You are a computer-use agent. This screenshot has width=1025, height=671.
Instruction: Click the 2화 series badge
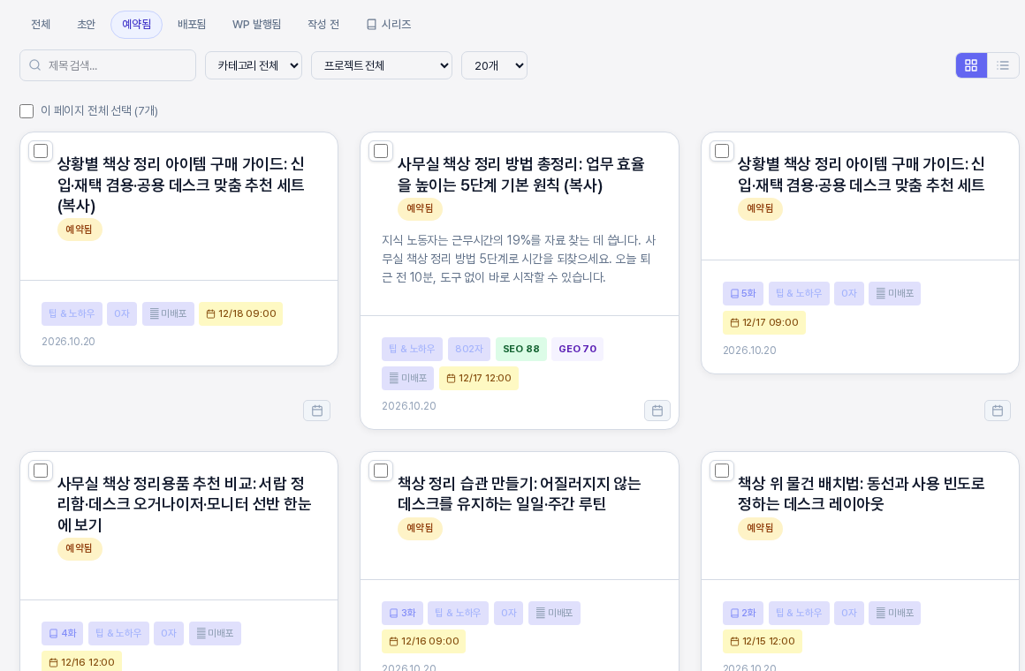click(x=743, y=613)
